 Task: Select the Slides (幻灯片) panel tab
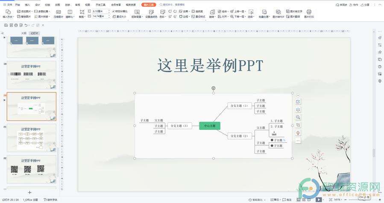click(34, 33)
